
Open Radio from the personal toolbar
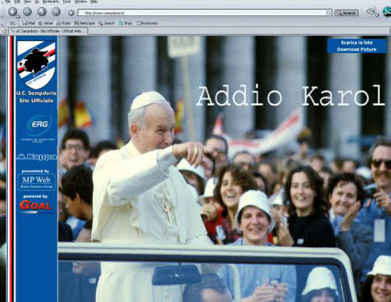pos(63,23)
